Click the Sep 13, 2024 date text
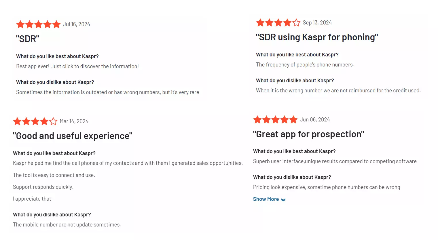This screenshot has width=438, height=240. click(317, 22)
